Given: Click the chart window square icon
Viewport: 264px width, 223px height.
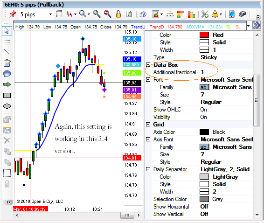Looking at the screenshot, I should (59, 14).
